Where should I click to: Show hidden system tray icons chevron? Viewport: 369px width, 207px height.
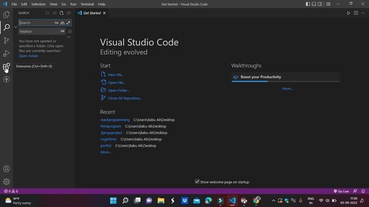273,201
